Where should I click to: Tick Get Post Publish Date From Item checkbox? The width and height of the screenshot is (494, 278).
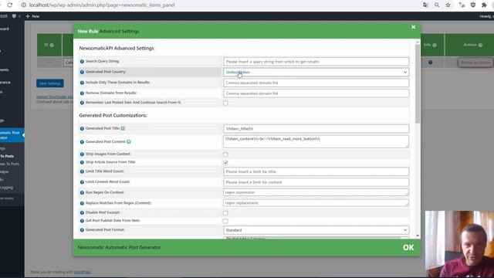click(x=225, y=222)
